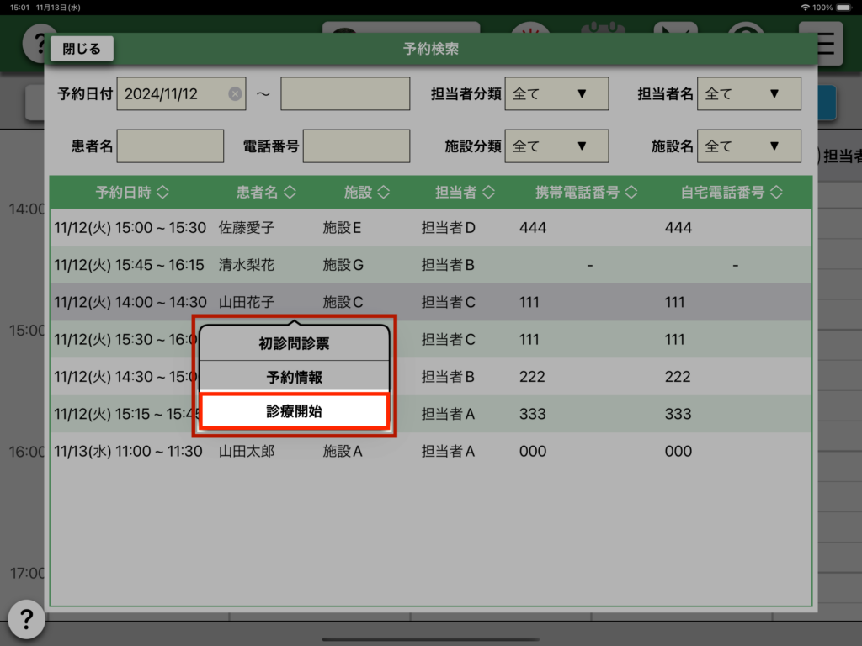Screen dimensions: 862x646
Task: Expand the 担当者分類 dropdown
Action: coord(556,94)
